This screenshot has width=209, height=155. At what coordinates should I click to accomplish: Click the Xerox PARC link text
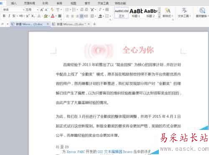point(76,152)
